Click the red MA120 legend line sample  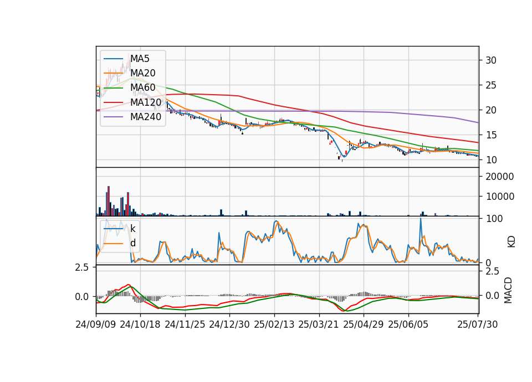click(x=113, y=102)
